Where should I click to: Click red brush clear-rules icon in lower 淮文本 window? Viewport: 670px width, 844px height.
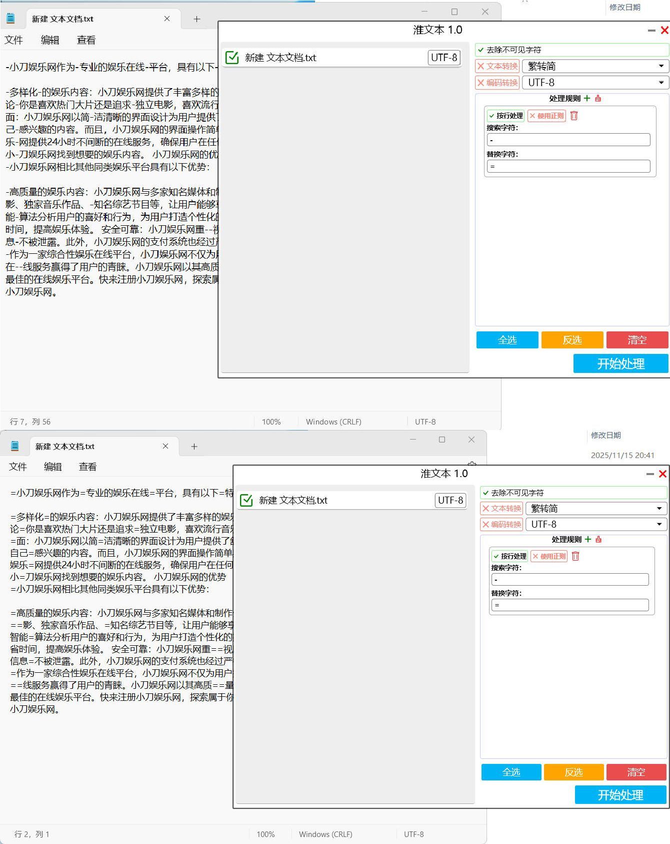[598, 539]
